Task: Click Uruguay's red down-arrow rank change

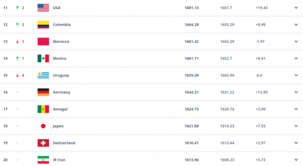Action: [x=20, y=75]
